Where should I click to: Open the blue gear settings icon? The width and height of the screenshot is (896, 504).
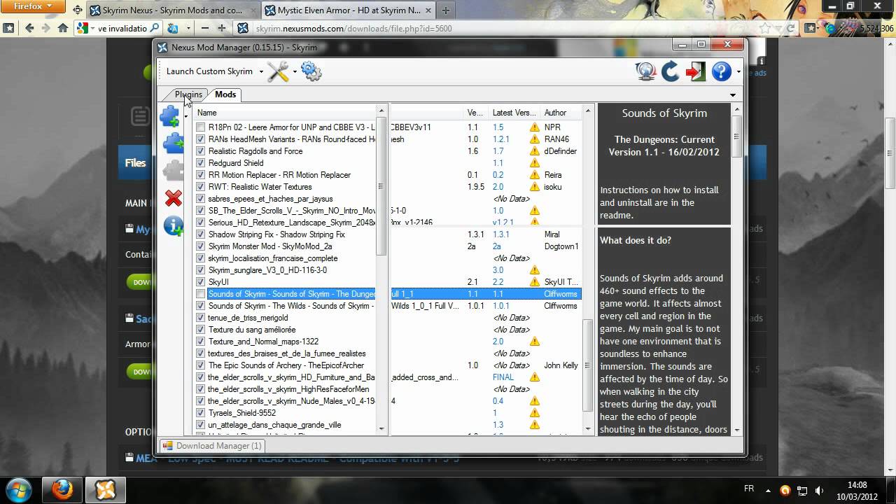point(311,71)
